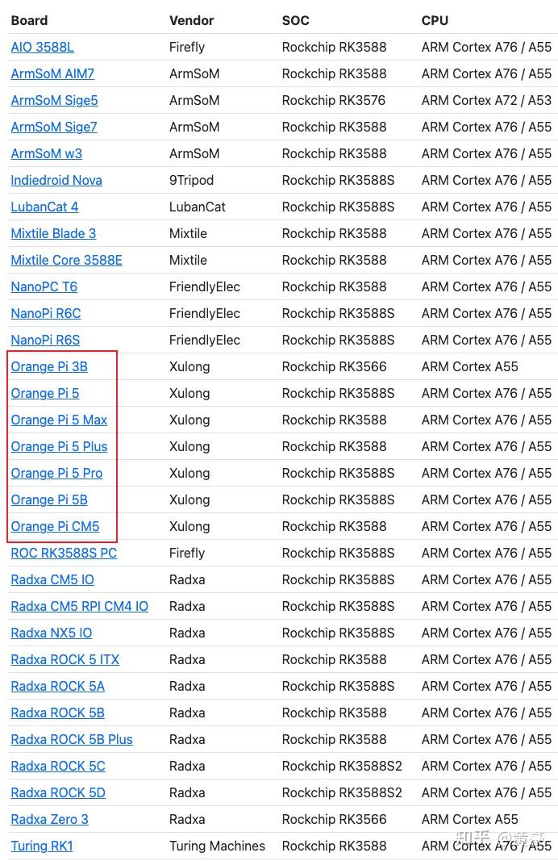This screenshot has width=558, height=861.
Task: Open the ArmSoM Sige5 link
Action: [x=54, y=100]
